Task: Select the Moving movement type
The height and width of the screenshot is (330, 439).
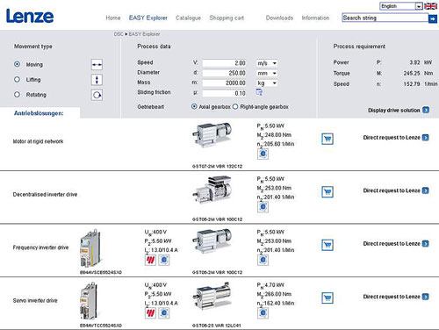Action: [x=18, y=64]
